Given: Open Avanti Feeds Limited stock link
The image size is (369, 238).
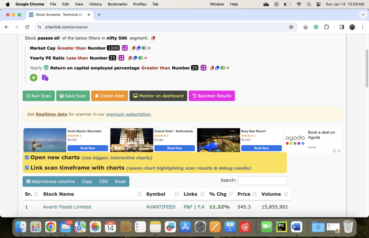Looking at the screenshot, I should (x=67, y=207).
